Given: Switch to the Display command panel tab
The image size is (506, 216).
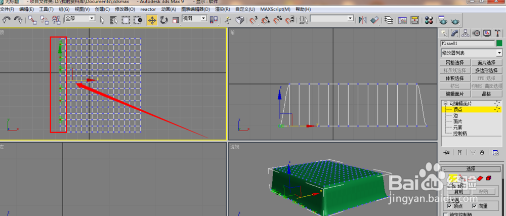Looking at the screenshot, I should tap(487, 33).
